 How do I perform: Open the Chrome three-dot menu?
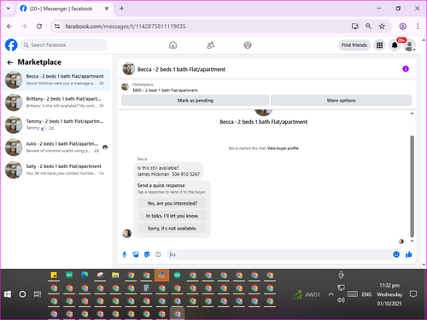(418, 26)
